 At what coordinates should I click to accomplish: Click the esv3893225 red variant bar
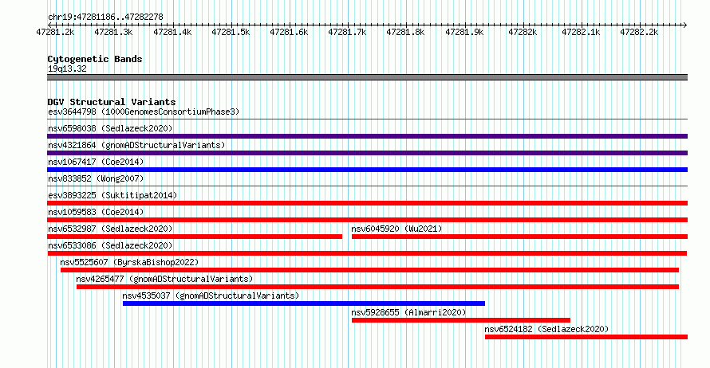click(367, 203)
